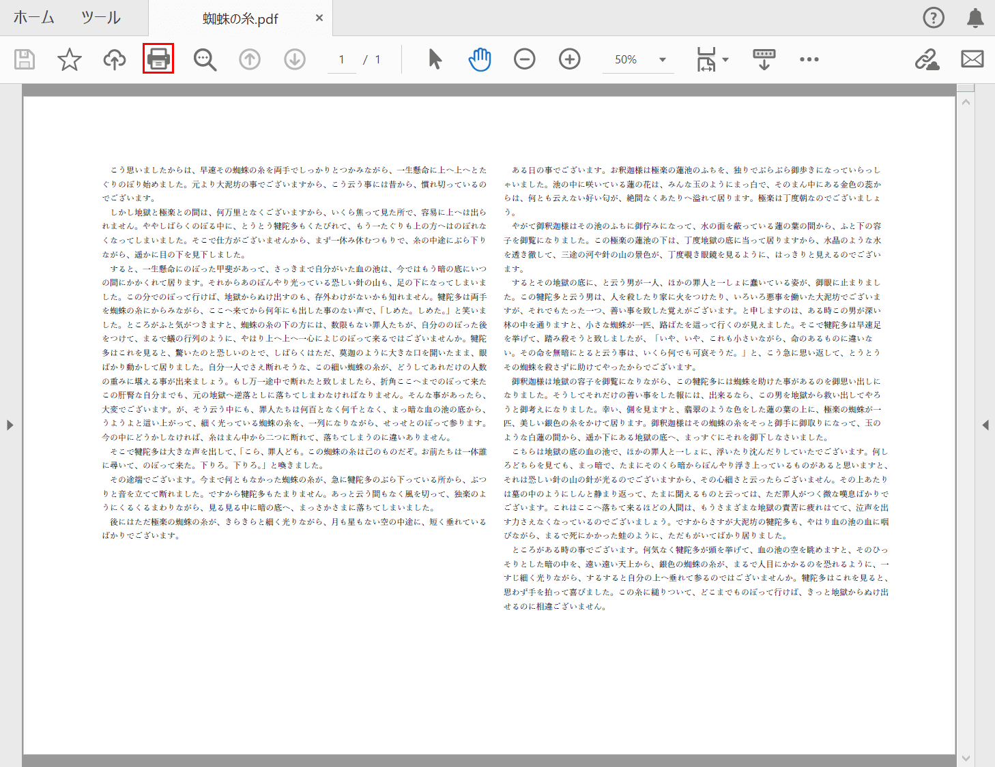The width and height of the screenshot is (995, 767).
Task: Go to next page down-arrow icon
Action: (295, 59)
